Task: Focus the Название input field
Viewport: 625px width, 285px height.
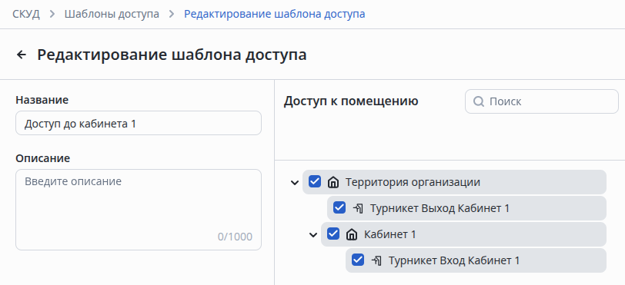Action: tap(139, 123)
